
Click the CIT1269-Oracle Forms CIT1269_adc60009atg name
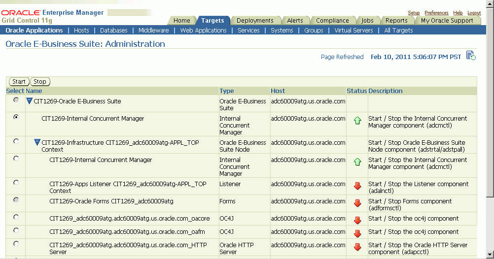pos(111,201)
